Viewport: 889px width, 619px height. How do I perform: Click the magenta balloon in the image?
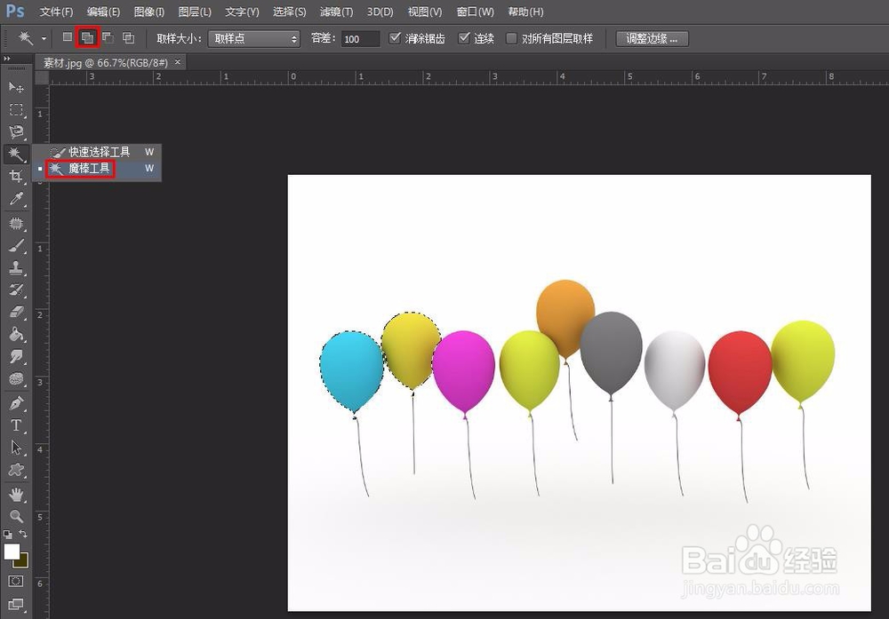(x=464, y=371)
